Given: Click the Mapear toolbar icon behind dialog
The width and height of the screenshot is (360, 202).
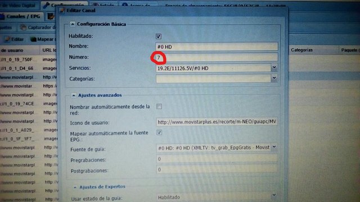Looking at the screenshot, I should click(33, 39).
